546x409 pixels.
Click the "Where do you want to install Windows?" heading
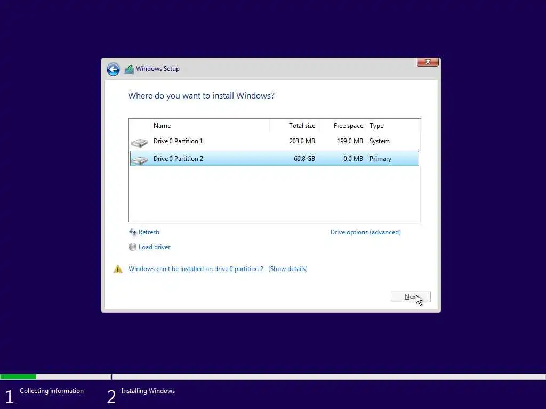[x=201, y=96]
